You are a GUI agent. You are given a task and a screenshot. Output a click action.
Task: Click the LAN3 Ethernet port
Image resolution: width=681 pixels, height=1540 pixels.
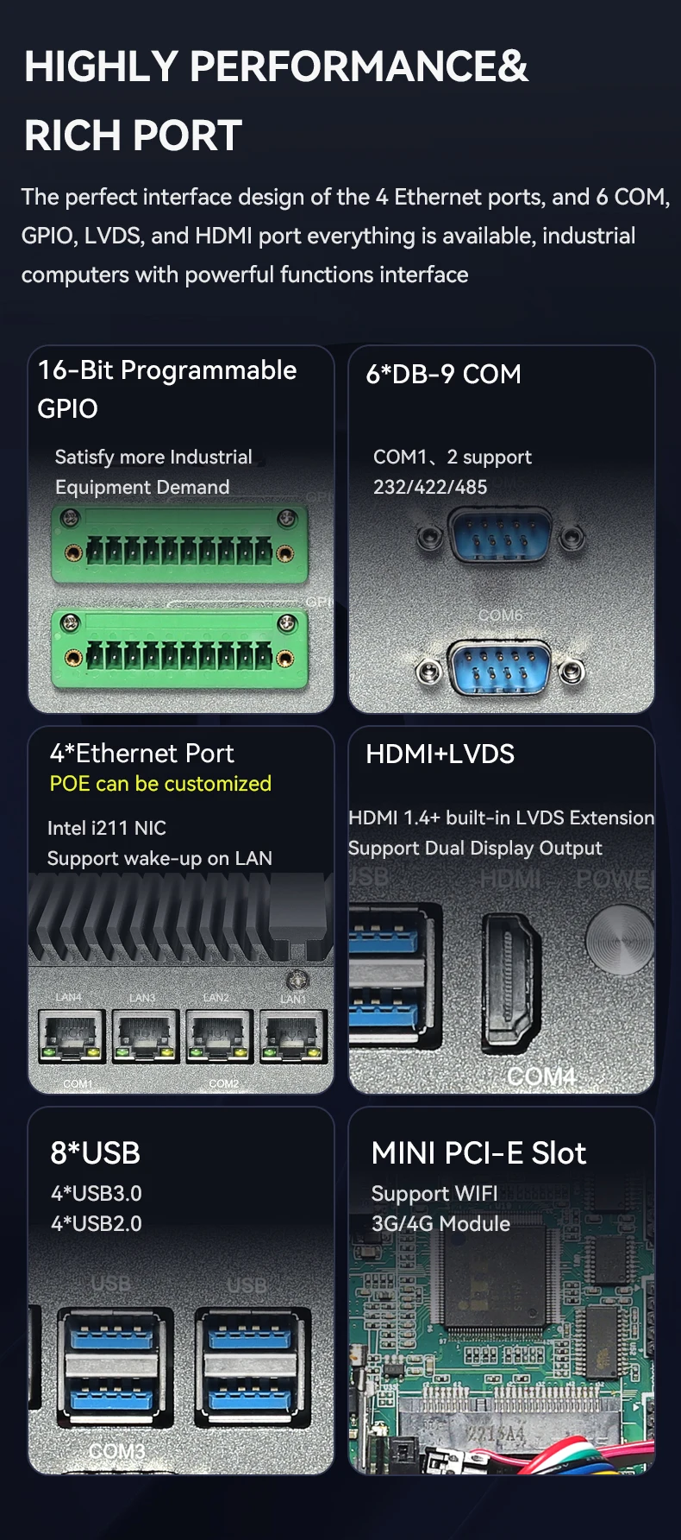click(x=146, y=1036)
